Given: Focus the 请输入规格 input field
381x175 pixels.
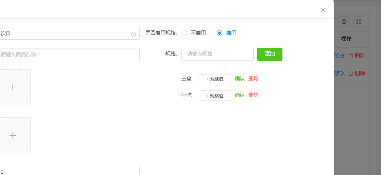Looking at the screenshot, I should (218, 54).
